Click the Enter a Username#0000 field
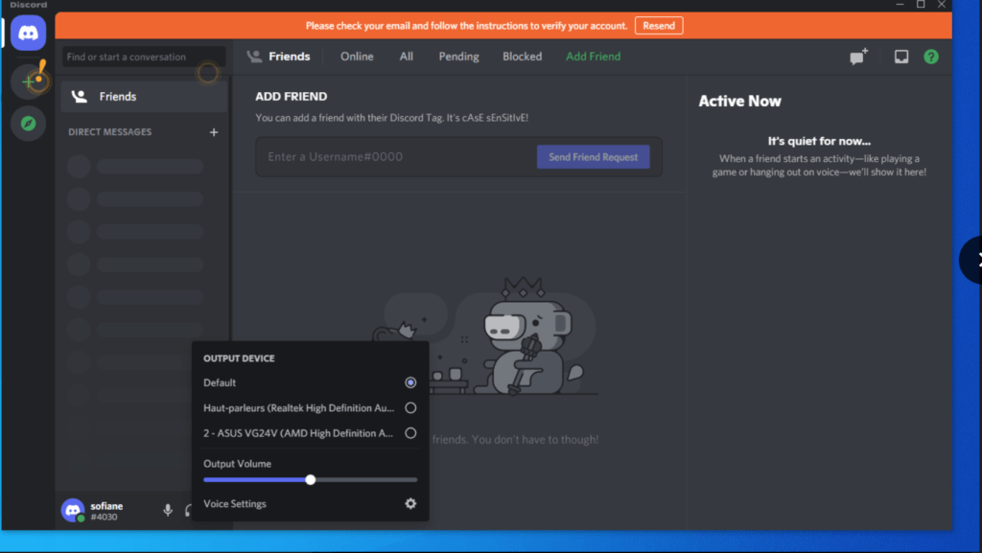This screenshot has width=982, height=553. pos(384,155)
